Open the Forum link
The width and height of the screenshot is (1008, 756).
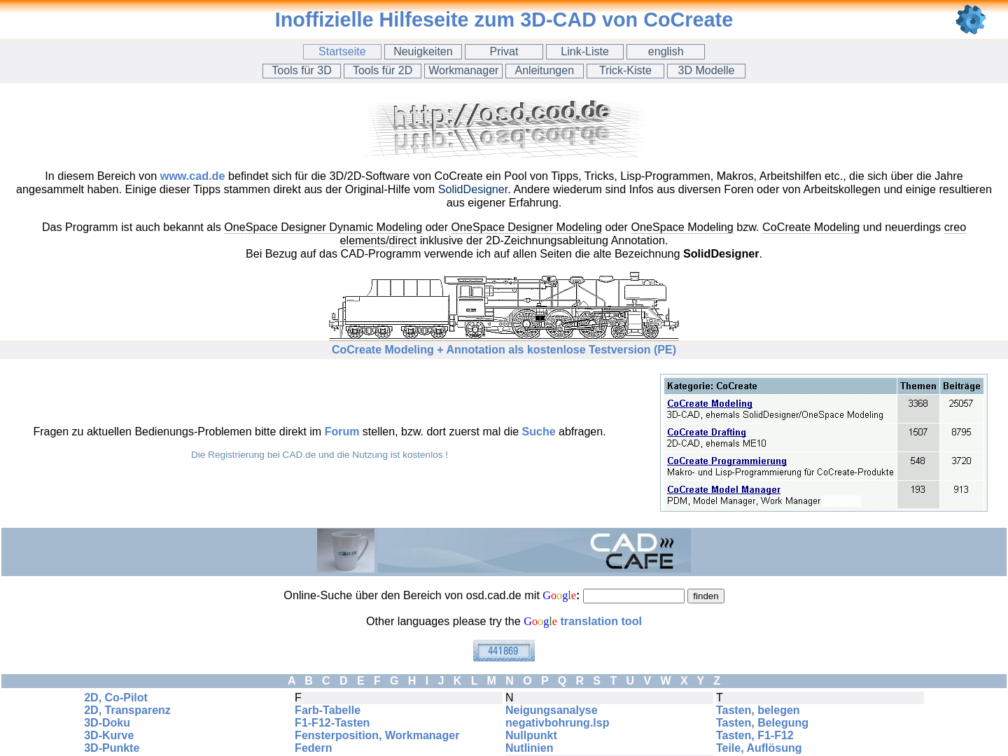click(342, 432)
